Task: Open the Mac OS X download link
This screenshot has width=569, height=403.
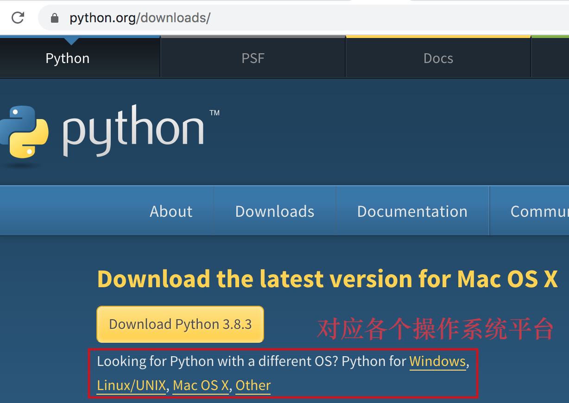Action: tap(200, 385)
